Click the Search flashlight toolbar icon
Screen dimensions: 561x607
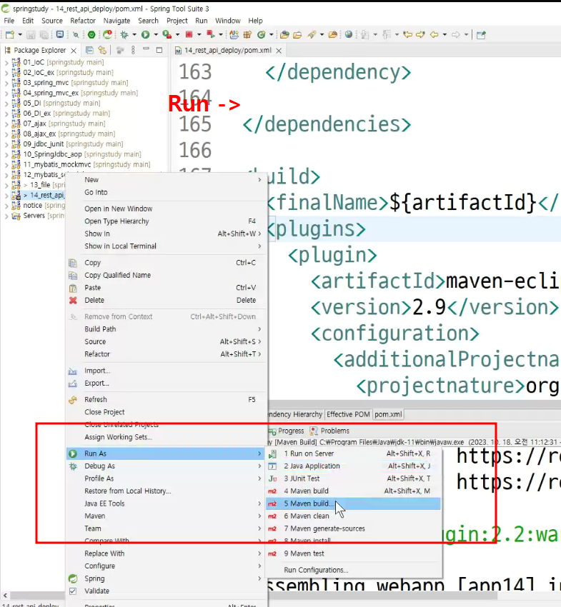(312, 35)
